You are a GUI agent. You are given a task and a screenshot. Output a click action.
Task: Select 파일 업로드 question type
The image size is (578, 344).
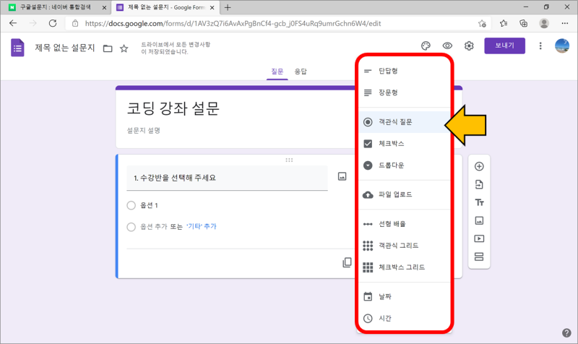coord(405,194)
